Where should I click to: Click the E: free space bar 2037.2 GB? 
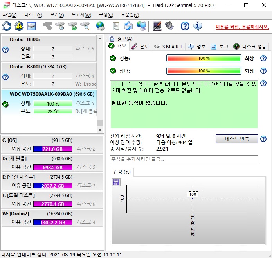53,186
